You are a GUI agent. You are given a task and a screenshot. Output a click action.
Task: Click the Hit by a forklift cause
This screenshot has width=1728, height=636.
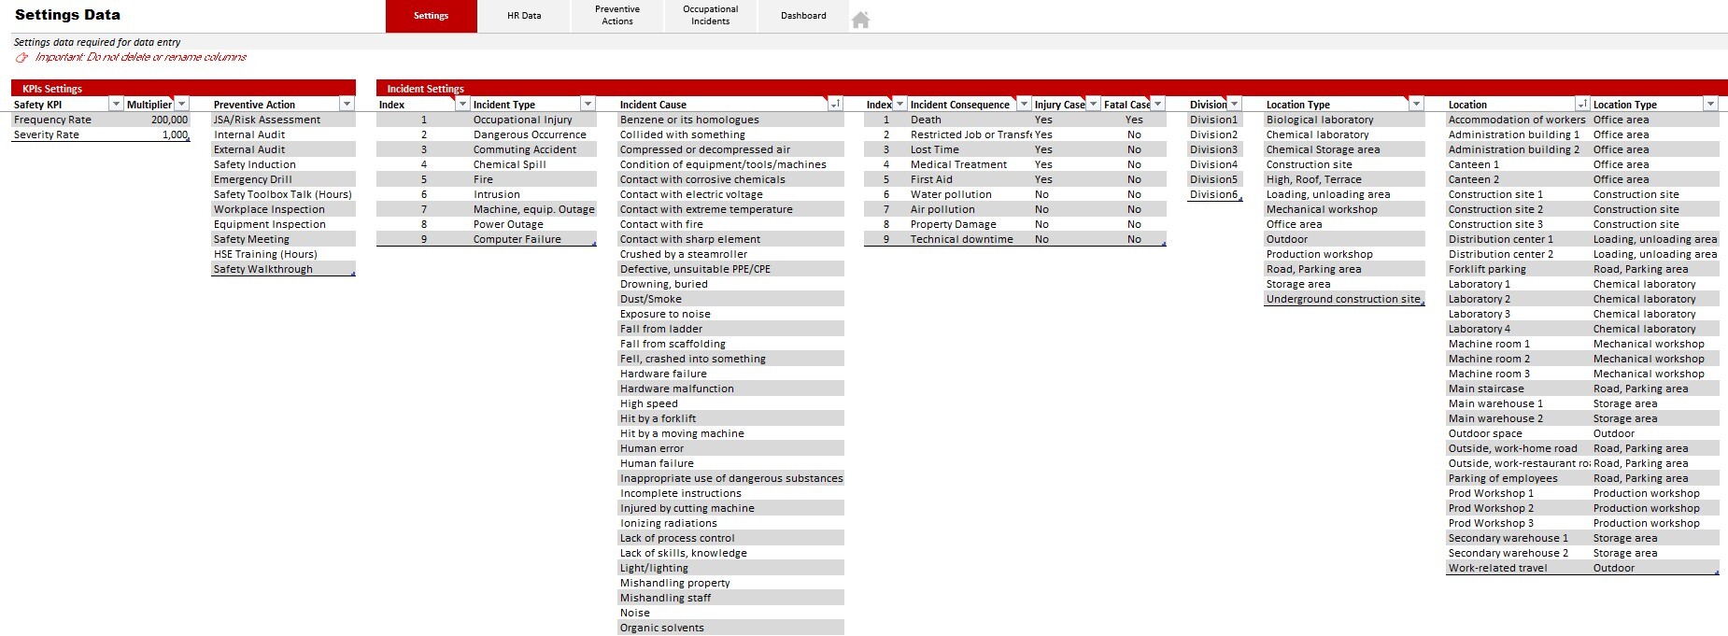[730, 418]
